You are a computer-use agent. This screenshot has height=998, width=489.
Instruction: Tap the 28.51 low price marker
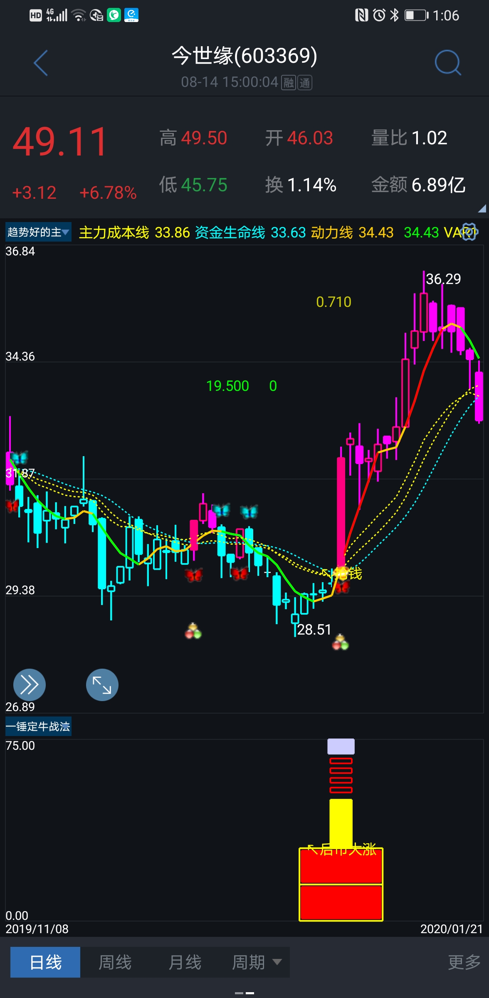coord(314,630)
